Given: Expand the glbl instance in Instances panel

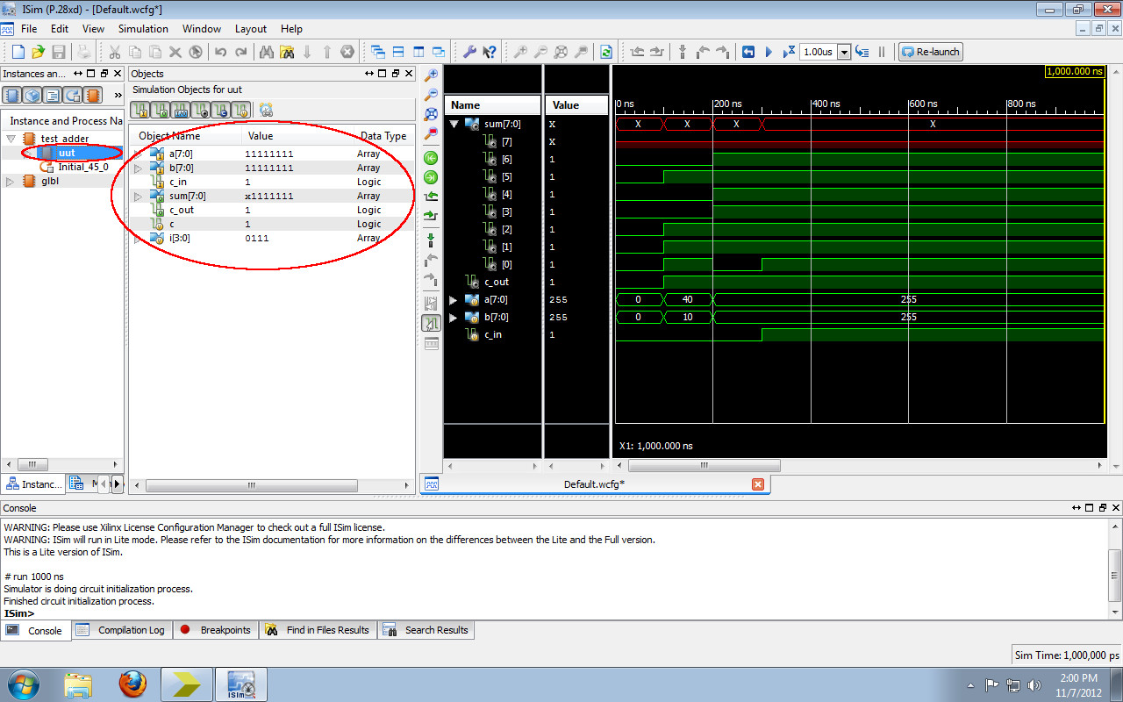Looking at the screenshot, I should tap(9, 181).
